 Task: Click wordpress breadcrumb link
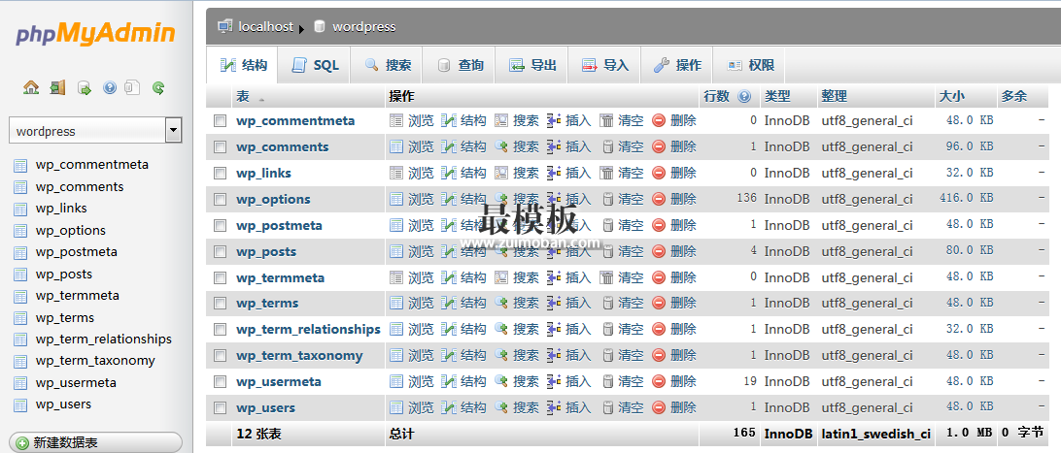click(364, 27)
